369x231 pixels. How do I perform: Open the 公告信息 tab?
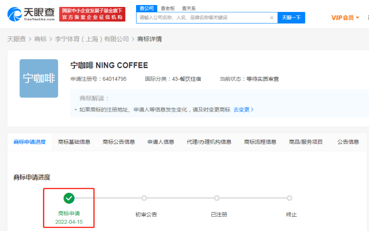coord(348,142)
